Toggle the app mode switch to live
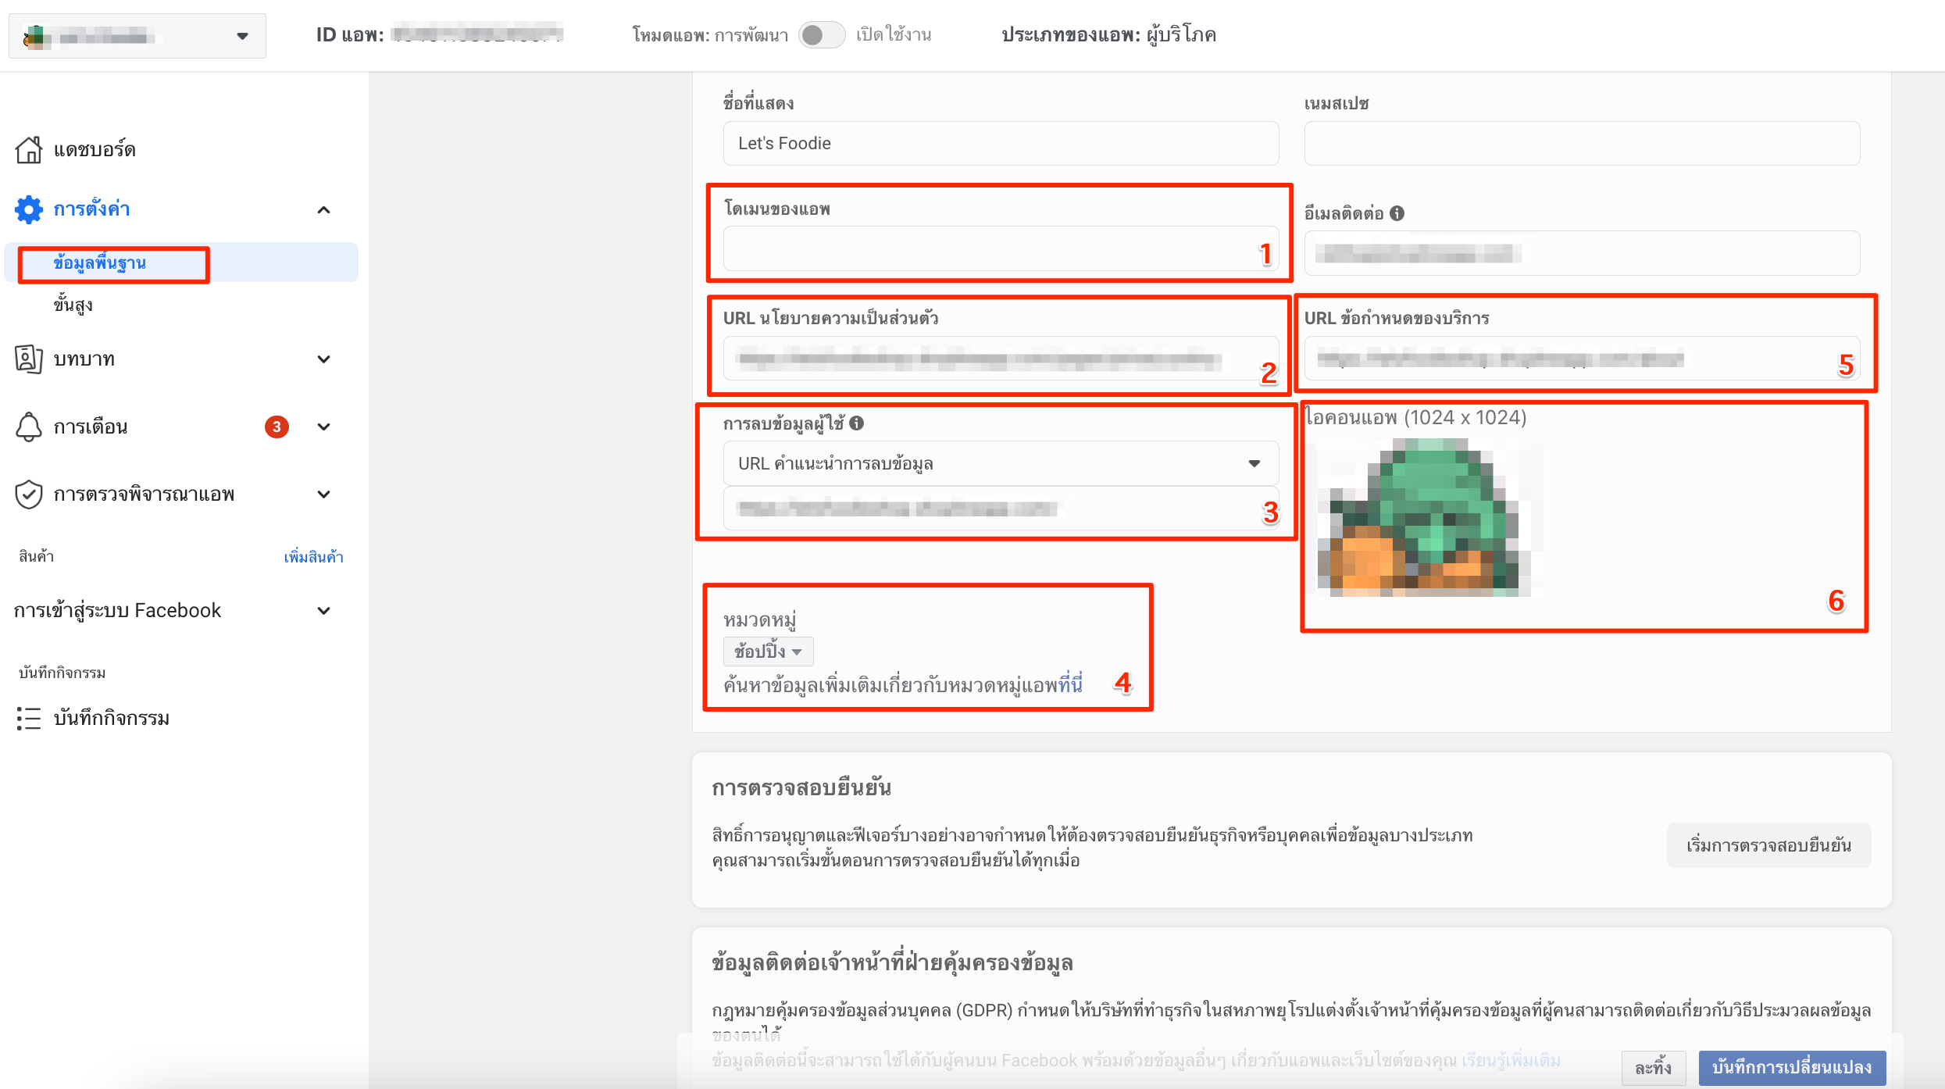The image size is (1945, 1089). point(822,35)
